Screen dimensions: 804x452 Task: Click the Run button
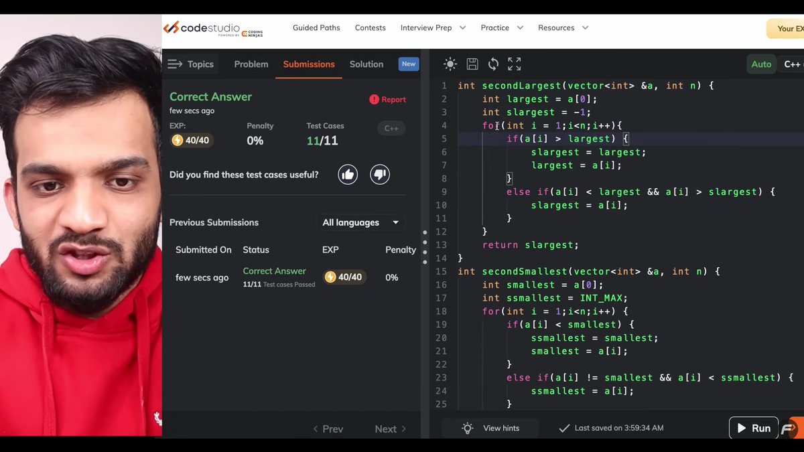(754, 428)
